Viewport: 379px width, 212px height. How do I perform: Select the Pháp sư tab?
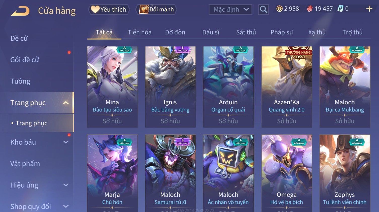282,32
